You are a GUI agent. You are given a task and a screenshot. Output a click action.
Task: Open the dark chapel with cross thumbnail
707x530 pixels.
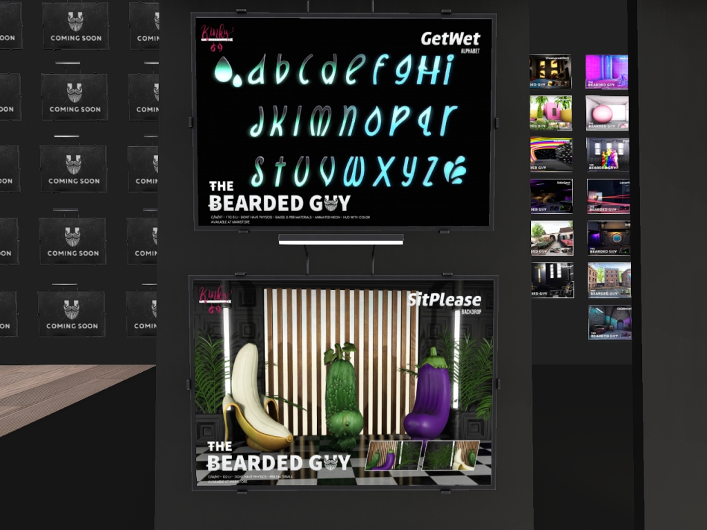pyautogui.click(x=552, y=280)
